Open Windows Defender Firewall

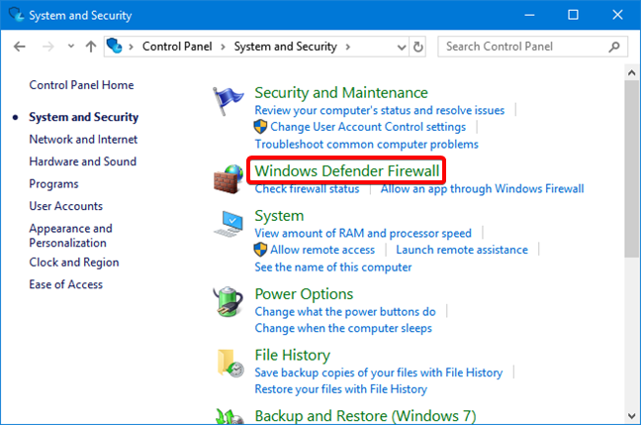pos(346,170)
